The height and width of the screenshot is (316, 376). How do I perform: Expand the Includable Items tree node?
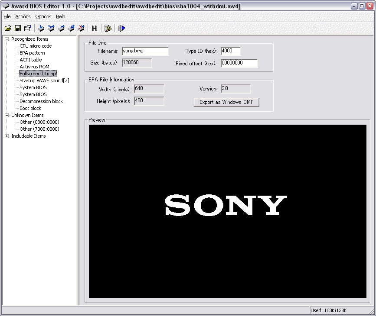tap(7, 136)
